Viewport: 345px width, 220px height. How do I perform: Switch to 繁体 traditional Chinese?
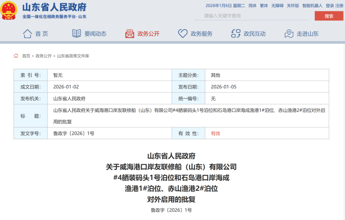click(264, 6)
